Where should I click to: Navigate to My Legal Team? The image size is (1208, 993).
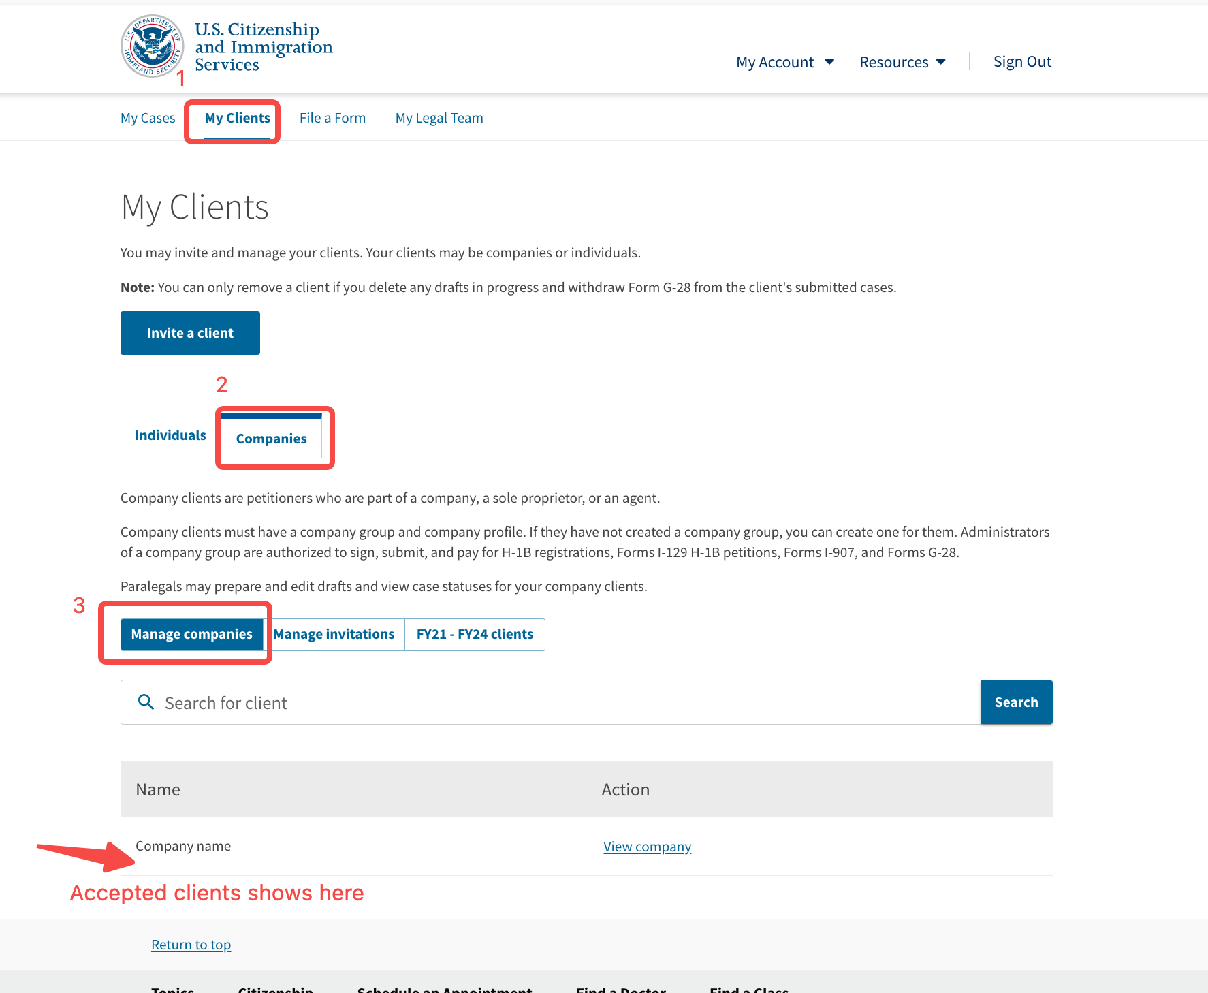tap(439, 118)
